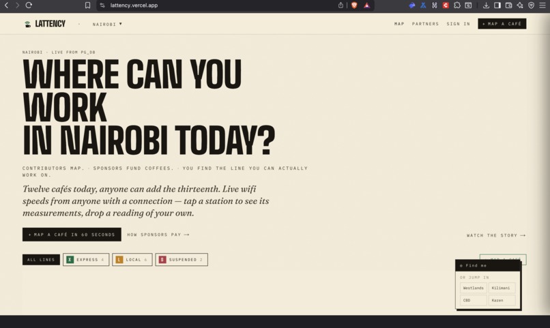Open Brave Rewards triangle icon
This screenshot has height=328, width=550.
click(x=366, y=5)
